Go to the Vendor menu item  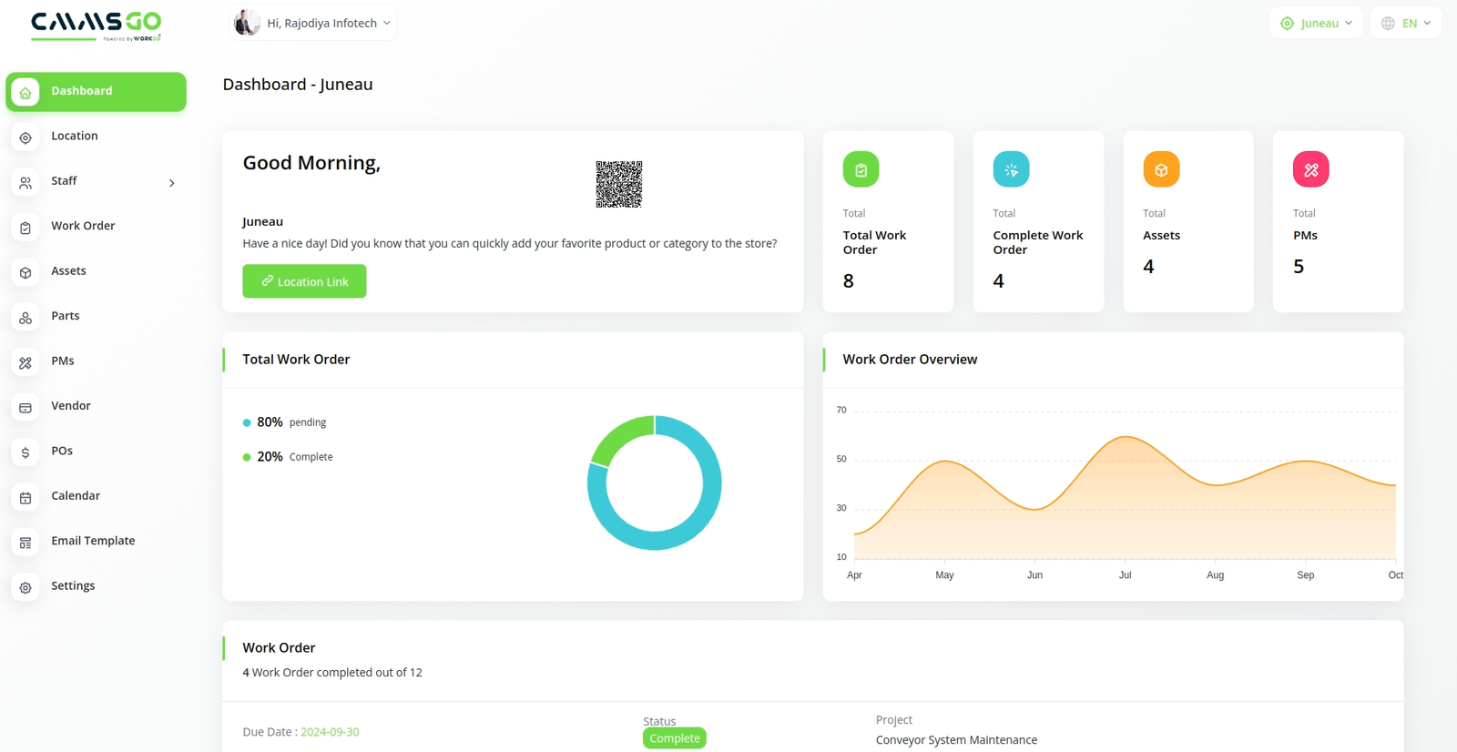[71, 406]
